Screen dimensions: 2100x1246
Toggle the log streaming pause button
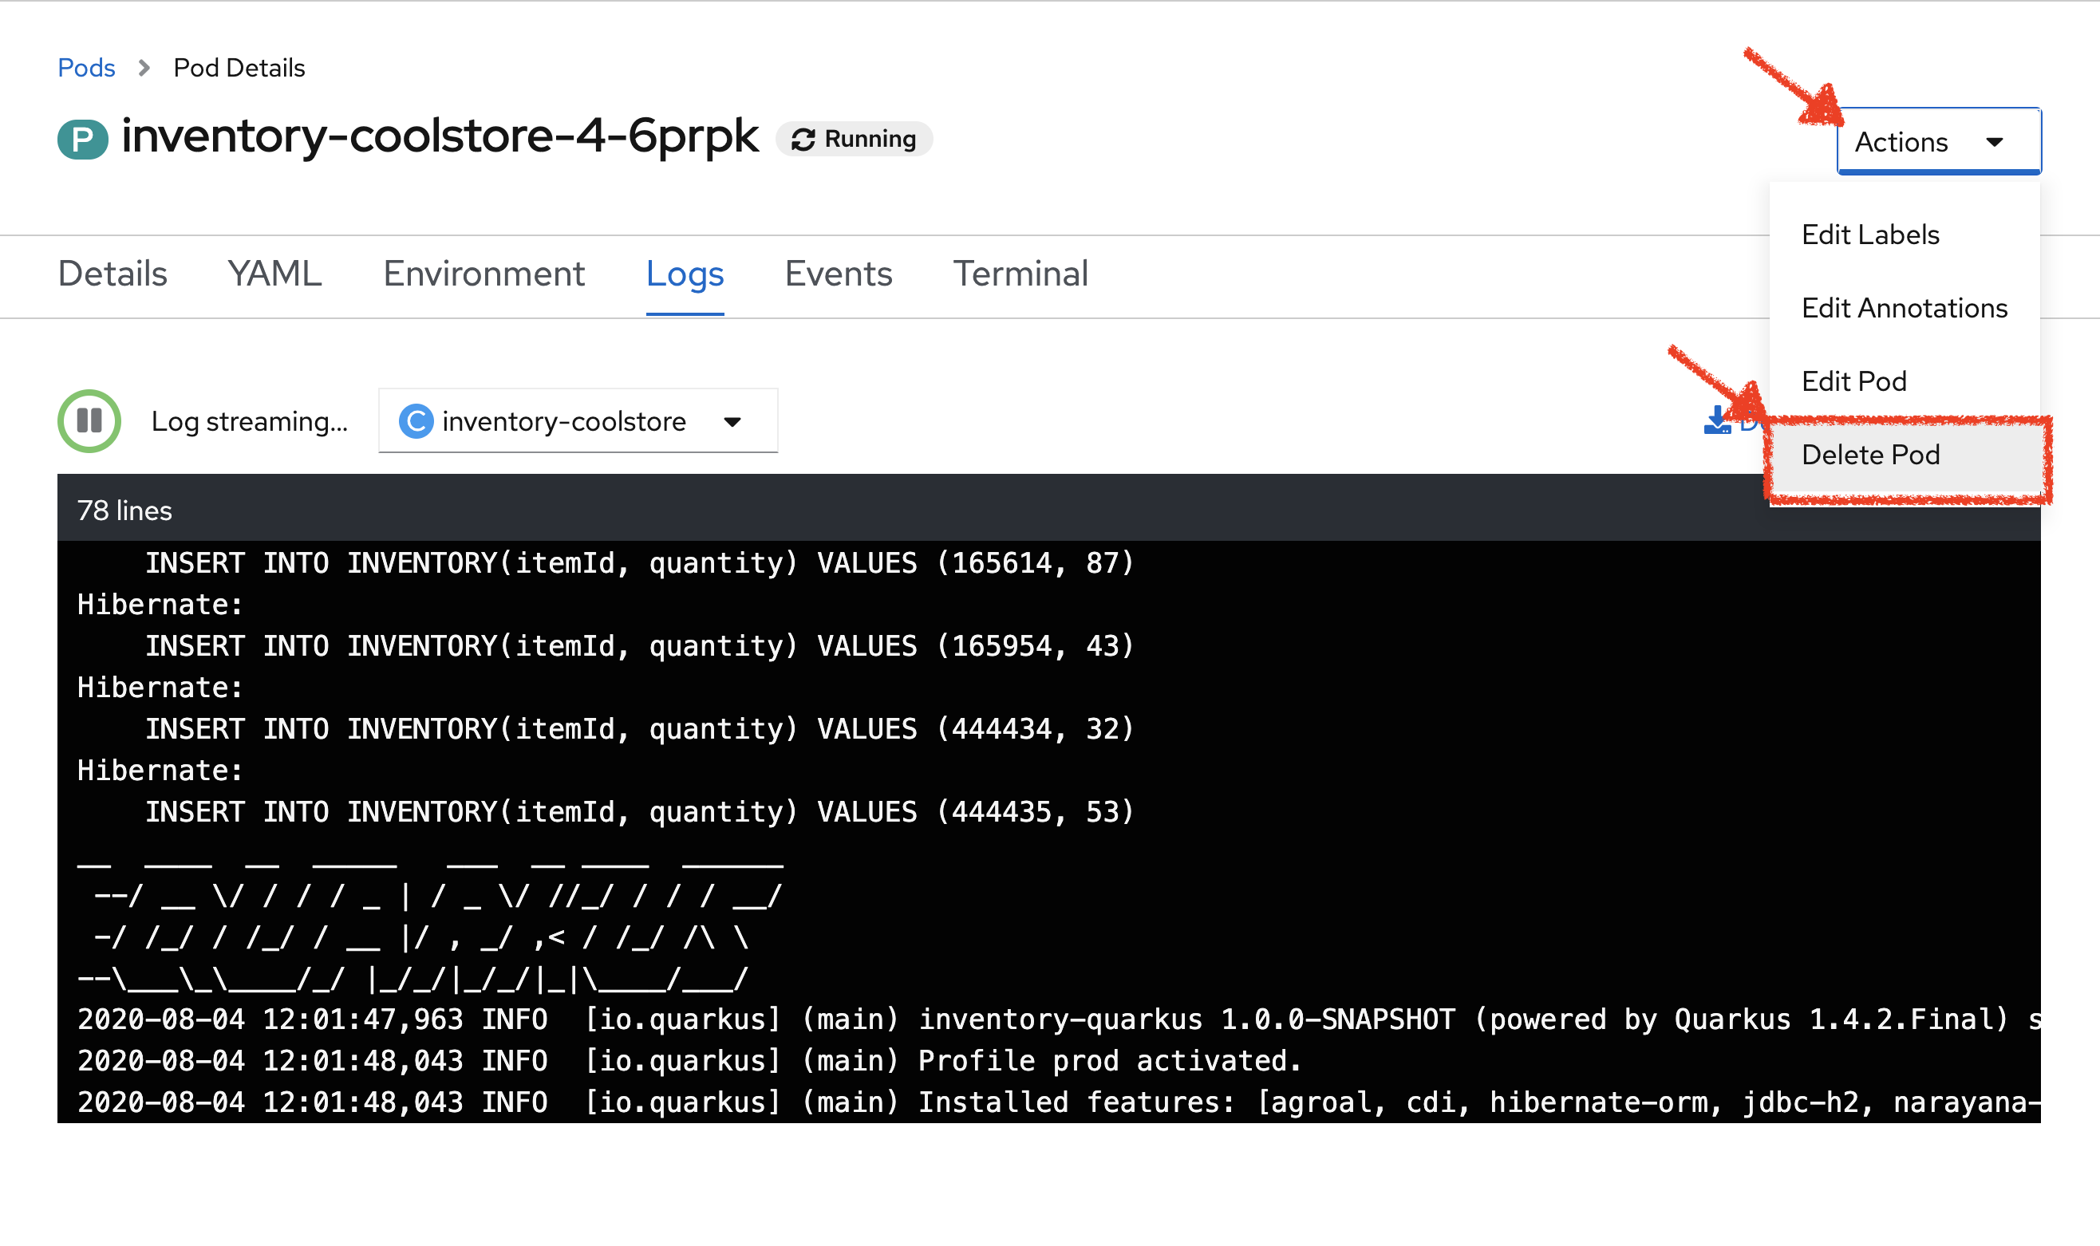point(90,420)
